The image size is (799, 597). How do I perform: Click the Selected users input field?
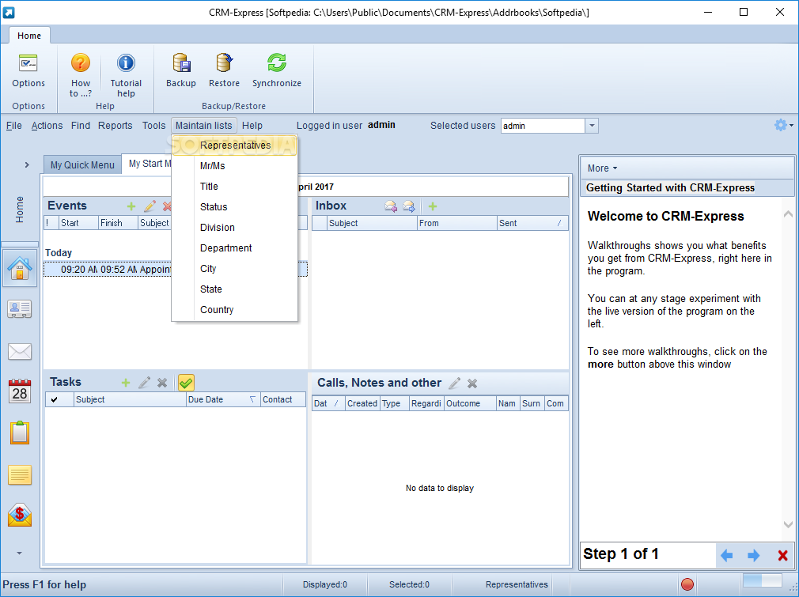[x=543, y=126]
